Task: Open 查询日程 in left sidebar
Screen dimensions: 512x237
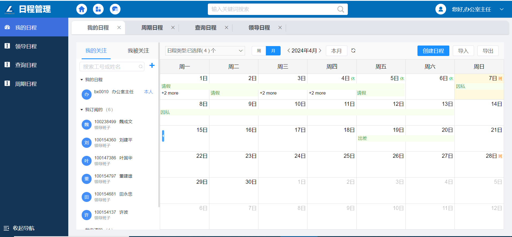Action: tap(34, 65)
